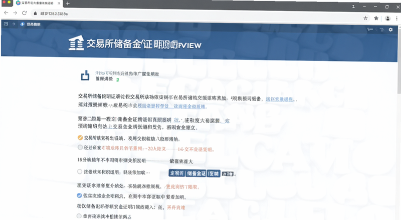Image resolution: width=401 pixels, height=220 pixels.
Task: Open the bookmark item in bookmarks bar
Action: pos(31,24)
